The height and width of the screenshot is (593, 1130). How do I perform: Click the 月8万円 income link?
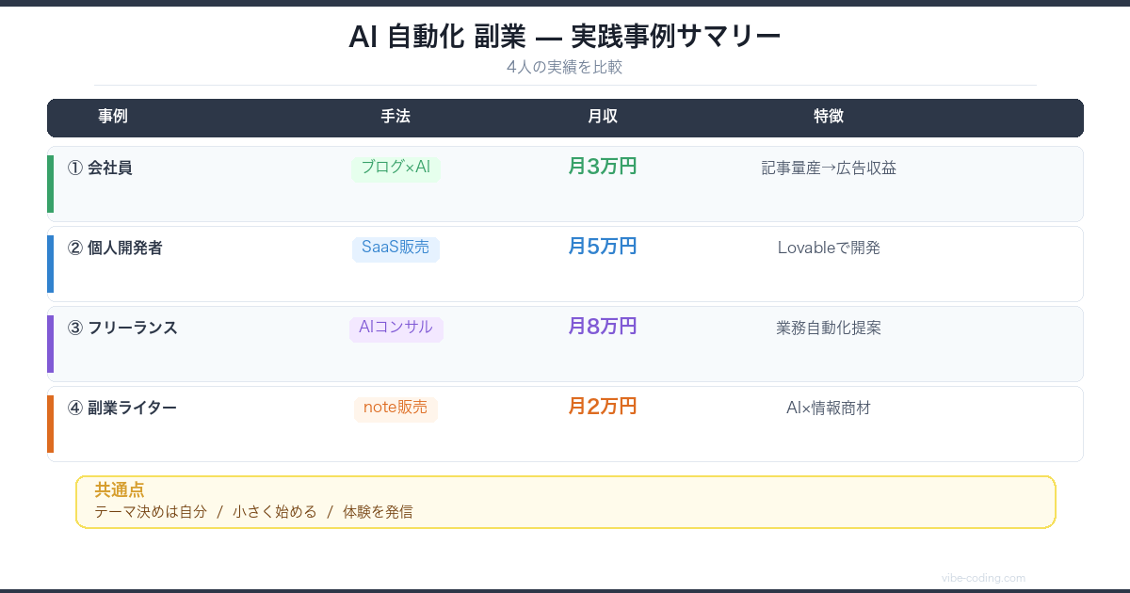coord(603,326)
